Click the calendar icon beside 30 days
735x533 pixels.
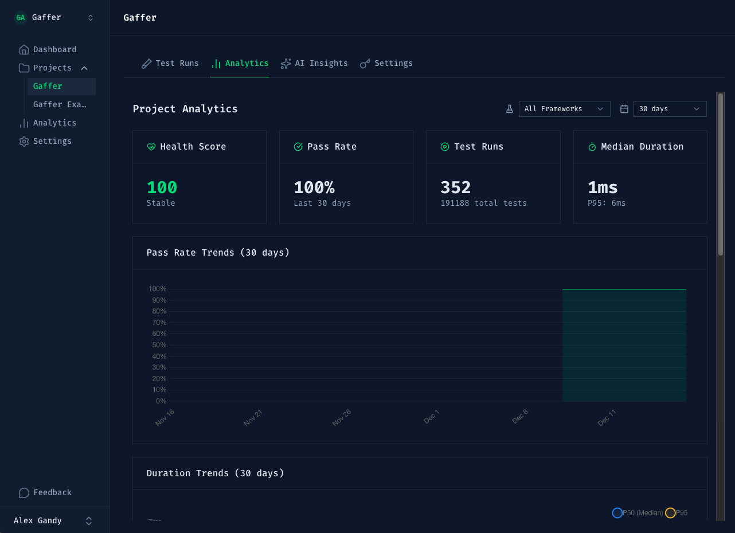point(624,109)
